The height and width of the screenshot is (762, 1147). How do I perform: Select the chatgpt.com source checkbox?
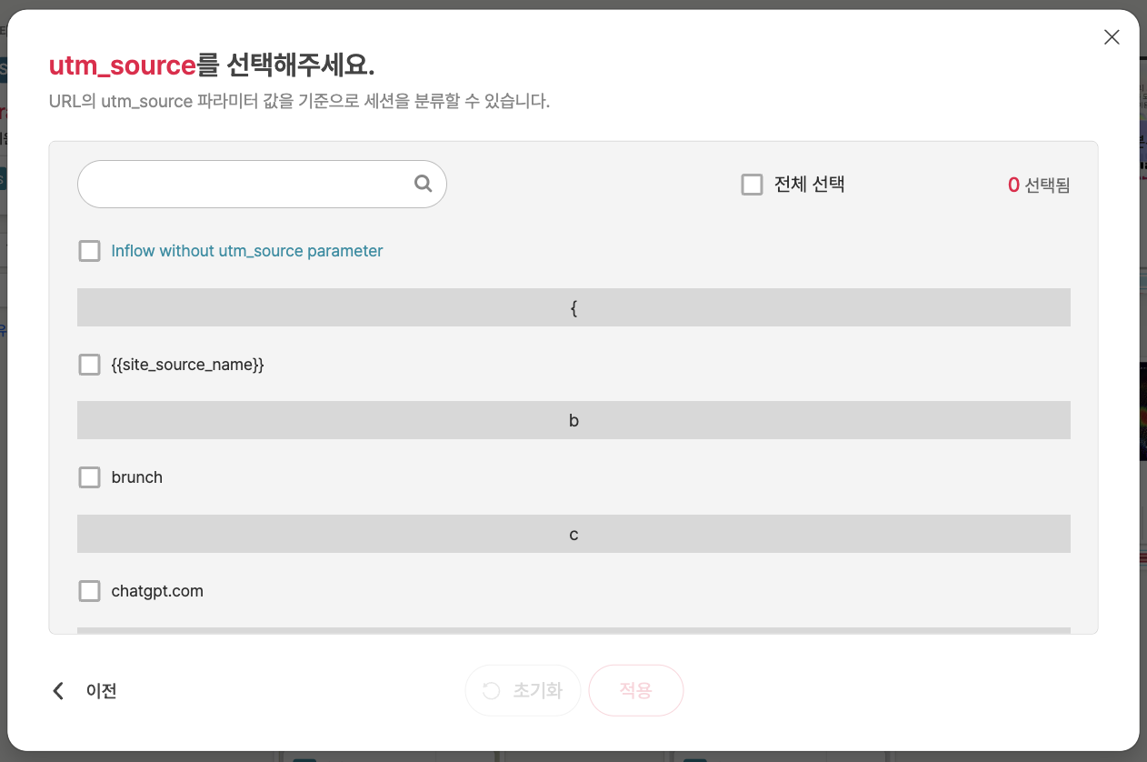[x=89, y=590]
